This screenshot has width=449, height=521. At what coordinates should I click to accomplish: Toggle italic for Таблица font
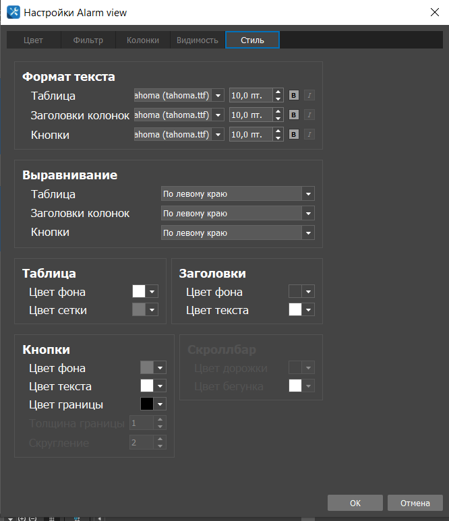pos(309,96)
